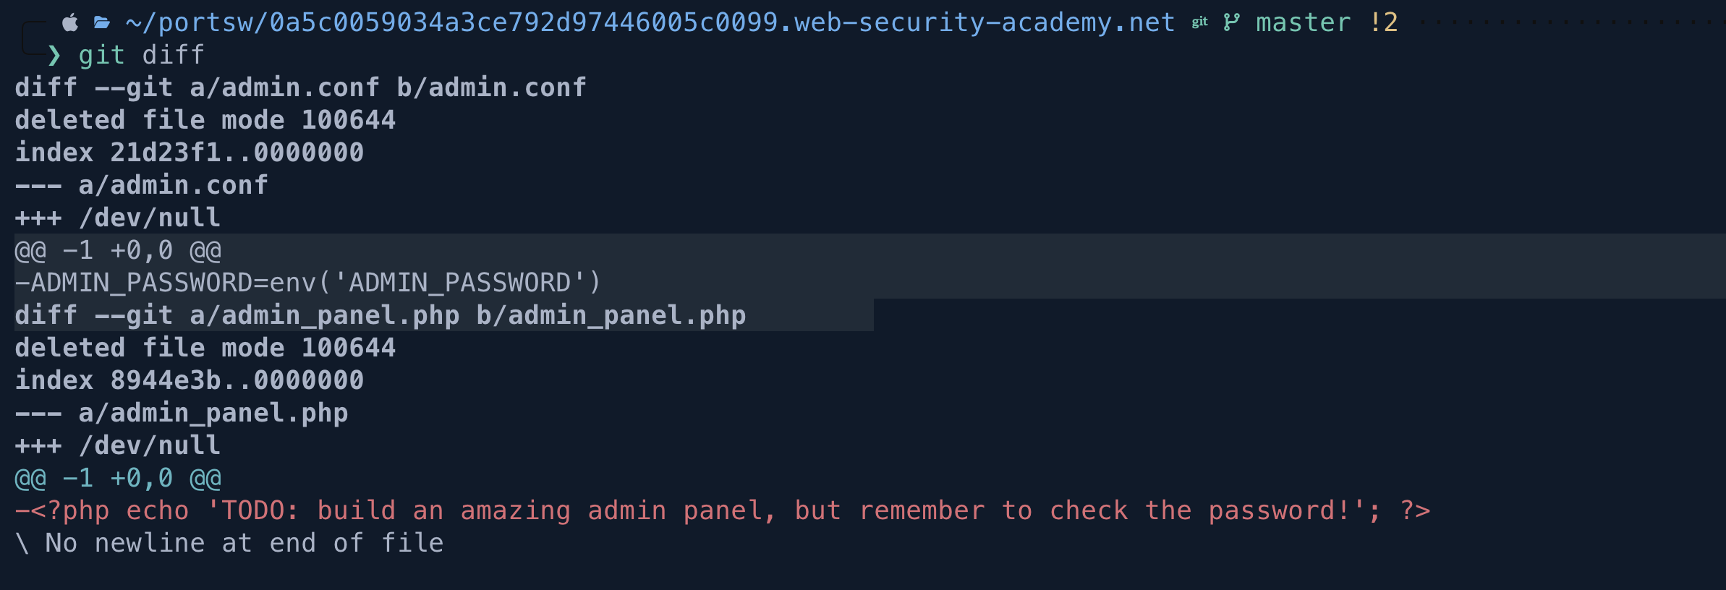Click the Apple logo icon in prompt
Screen dimensions: 1726x590
click(x=70, y=22)
